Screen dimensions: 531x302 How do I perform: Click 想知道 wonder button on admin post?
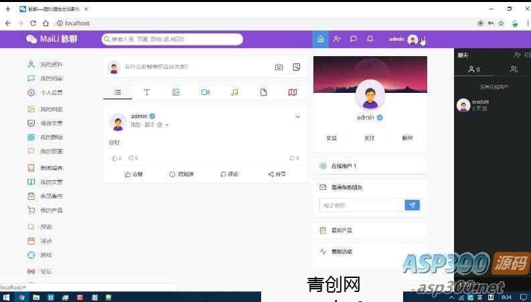click(181, 174)
